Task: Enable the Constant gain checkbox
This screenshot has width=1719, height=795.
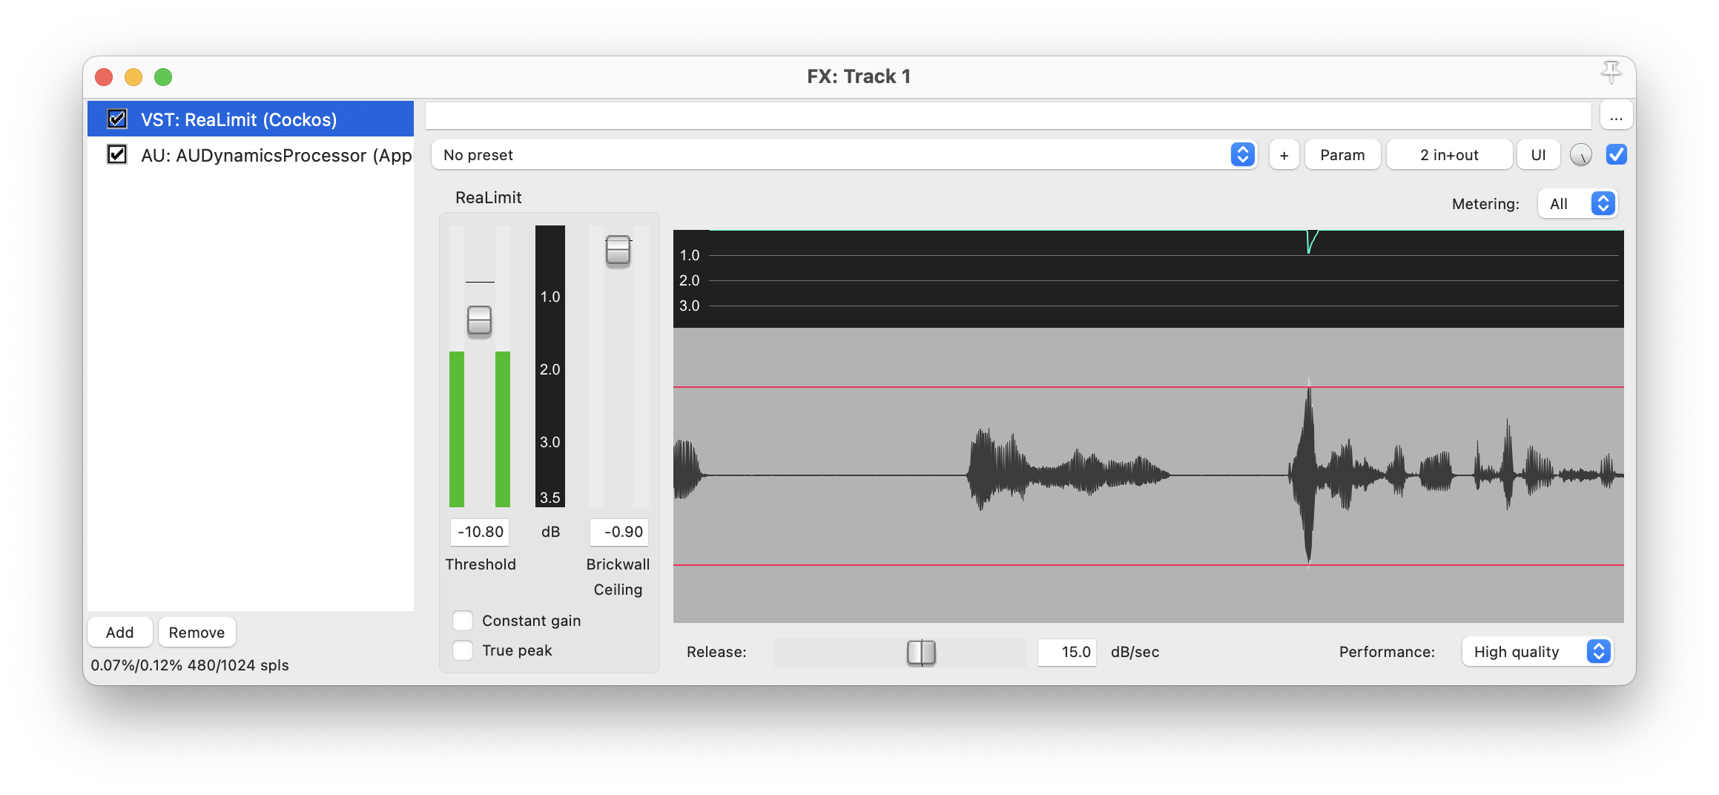Action: [x=463, y=620]
